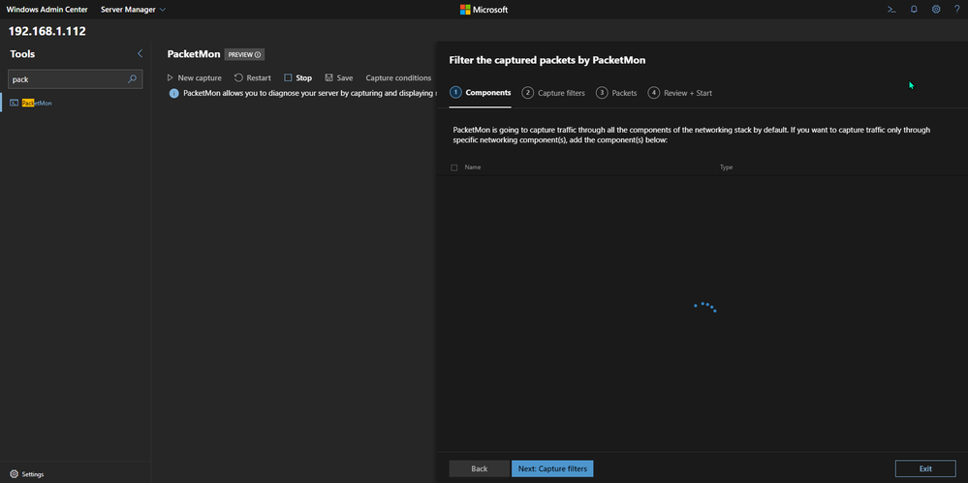Click Windows Admin Center title link
This screenshot has width=968, height=483.
[47, 10]
